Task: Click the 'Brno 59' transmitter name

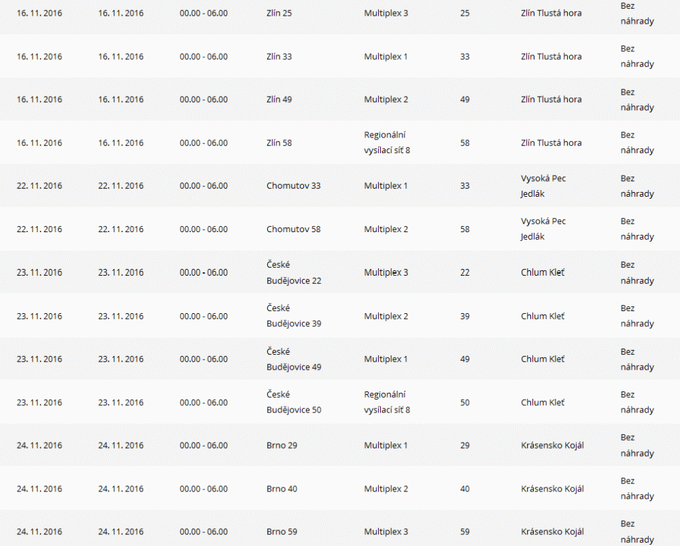Action: 282,532
